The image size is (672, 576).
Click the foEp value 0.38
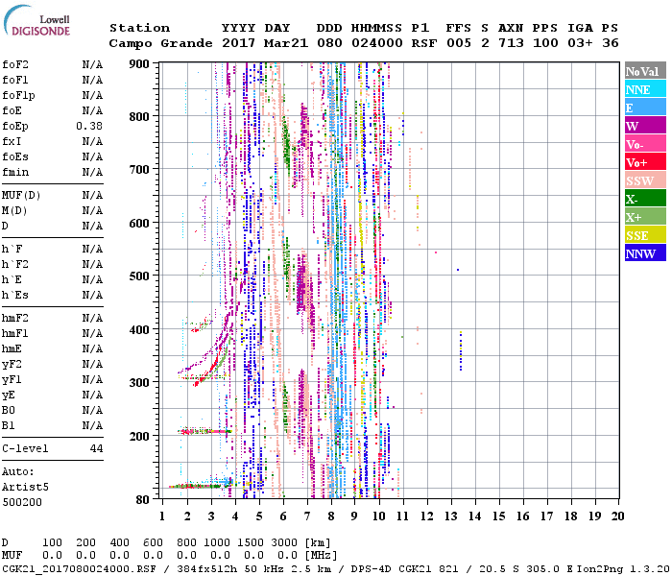pos(89,126)
